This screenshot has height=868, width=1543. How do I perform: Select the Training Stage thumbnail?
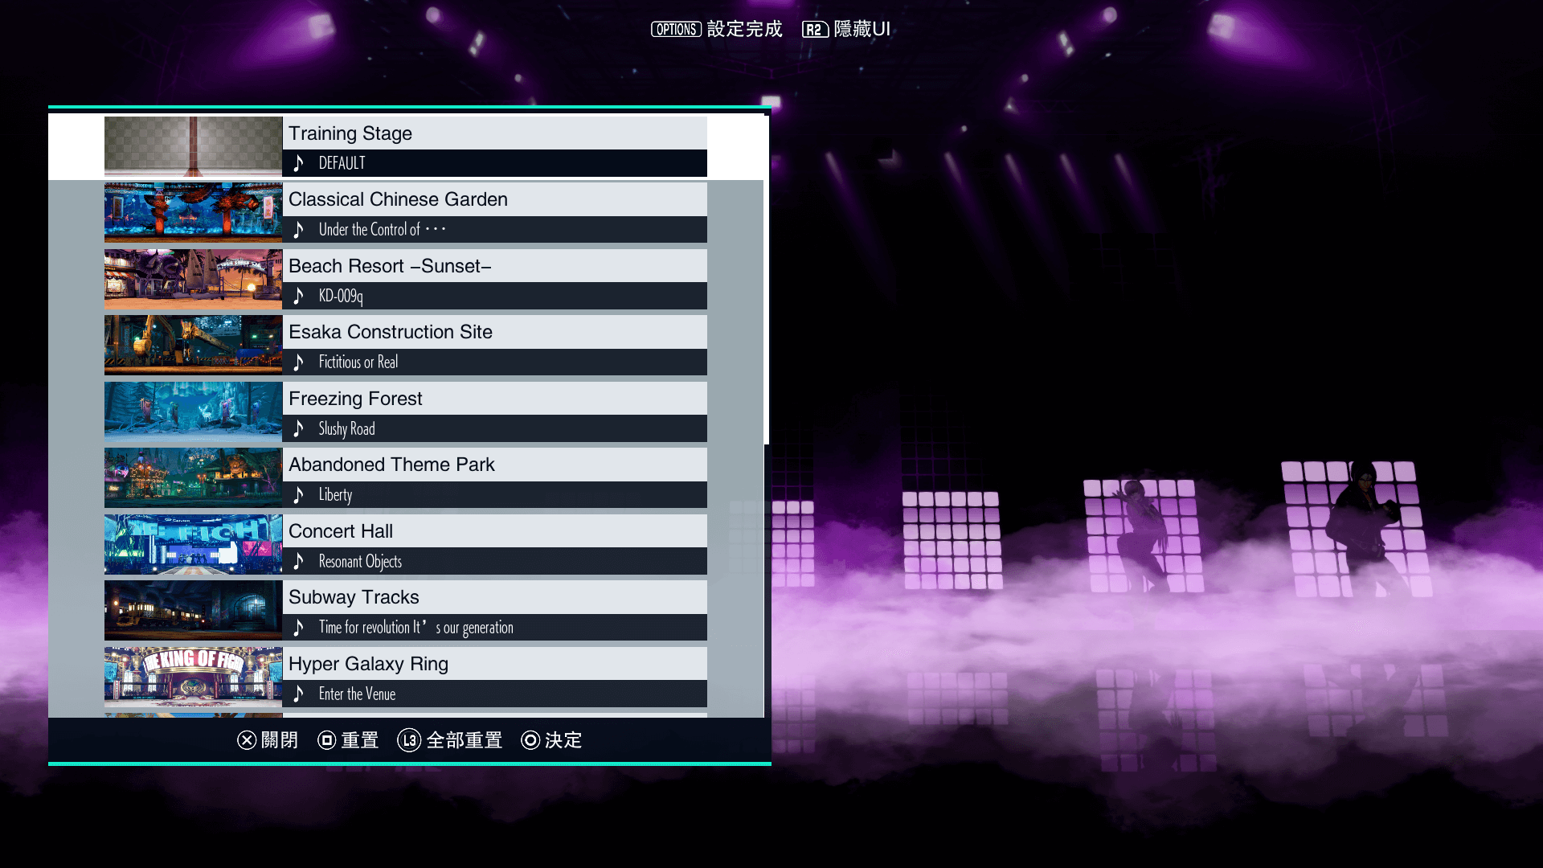[194, 146]
